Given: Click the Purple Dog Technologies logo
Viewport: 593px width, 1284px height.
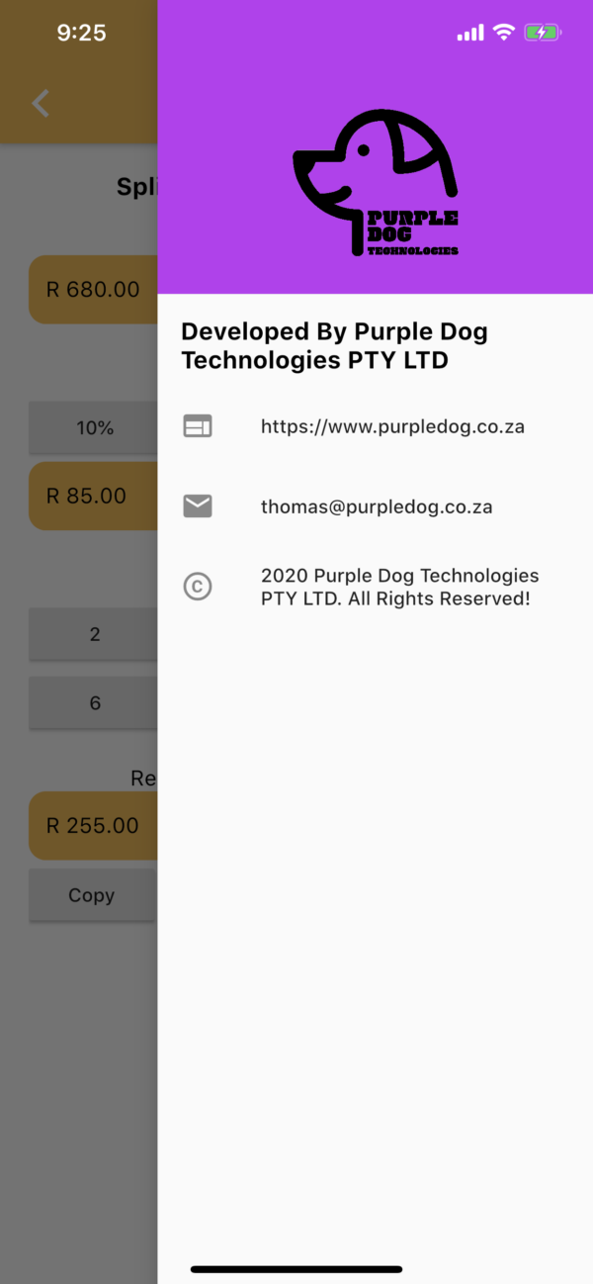Looking at the screenshot, I should coord(376,184).
